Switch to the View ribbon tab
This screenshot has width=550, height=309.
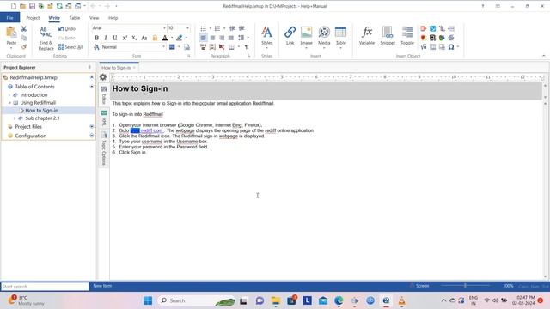94,18
